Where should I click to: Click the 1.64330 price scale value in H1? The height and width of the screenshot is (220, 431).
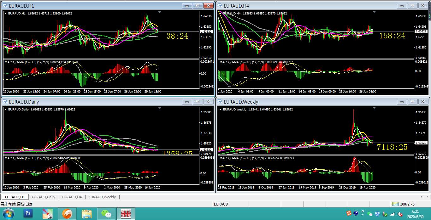tap(206, 16)
